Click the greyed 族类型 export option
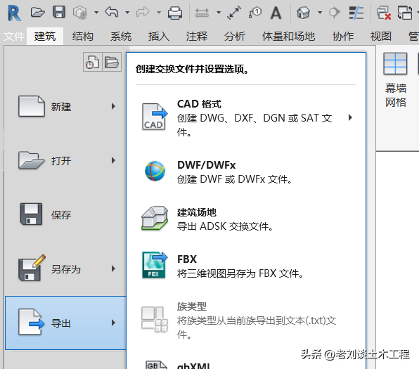Image resolution: width=419 pixels, height=369 pixels. pyautogui.click(x=246, y=320)
